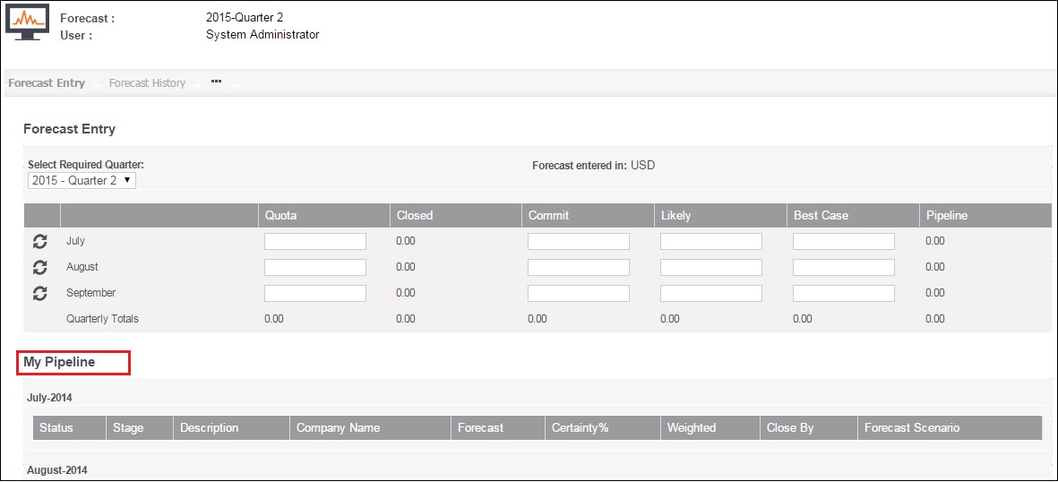This screenshot has height=482, width=1058.
Task: Refresh the September forecast row
Action: click(39, 293)
